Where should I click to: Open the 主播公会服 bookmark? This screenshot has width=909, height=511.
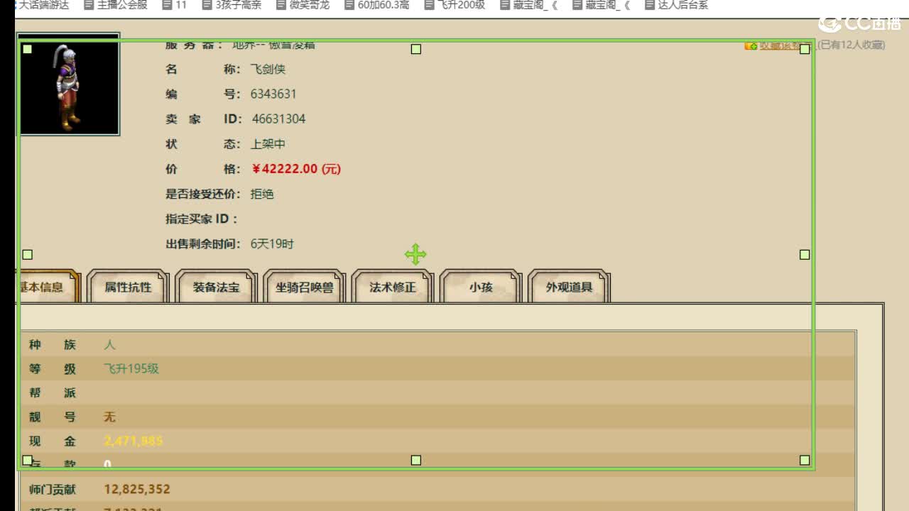[115, 5]
